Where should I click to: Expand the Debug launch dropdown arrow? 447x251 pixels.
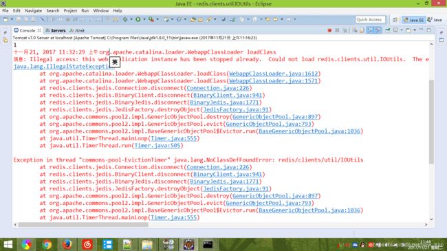131,19
